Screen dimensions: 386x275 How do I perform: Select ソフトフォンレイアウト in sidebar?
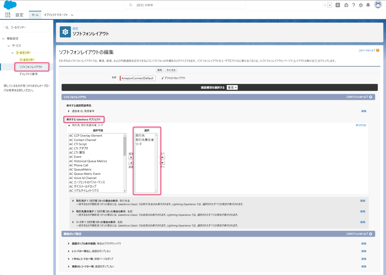31,67
